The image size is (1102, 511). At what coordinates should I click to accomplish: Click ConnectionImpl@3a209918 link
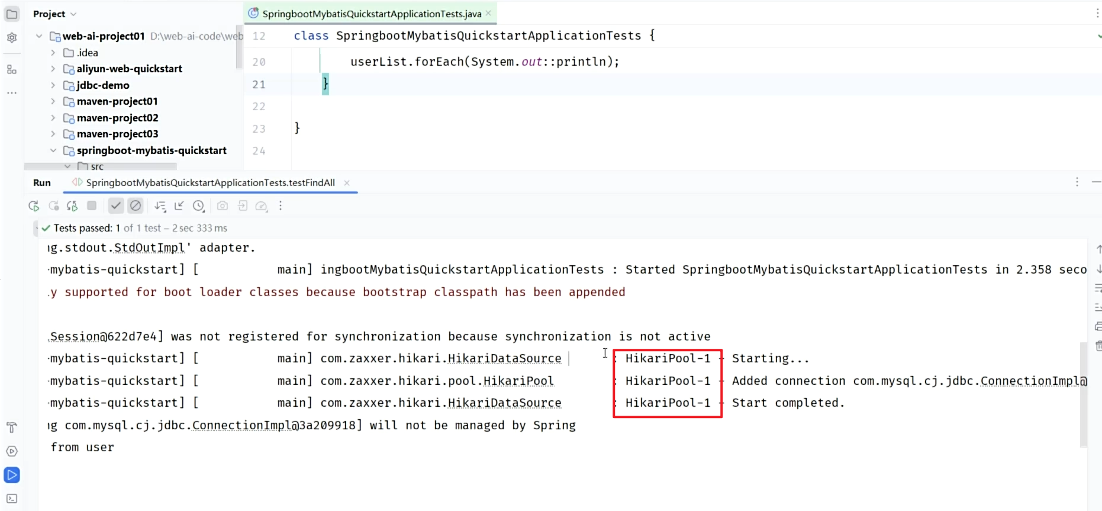coord(274,425)
